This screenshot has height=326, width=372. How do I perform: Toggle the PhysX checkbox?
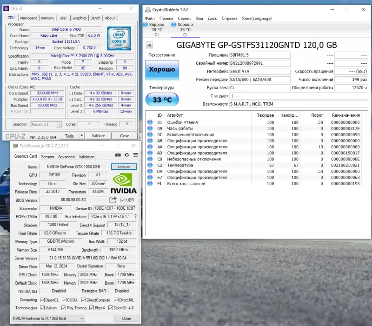(92, 308)
